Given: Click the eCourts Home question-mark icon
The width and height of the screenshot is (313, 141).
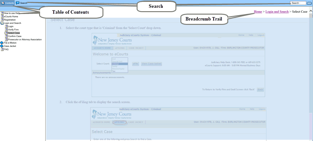Looking at the screenshot, I should coord(2,16).
